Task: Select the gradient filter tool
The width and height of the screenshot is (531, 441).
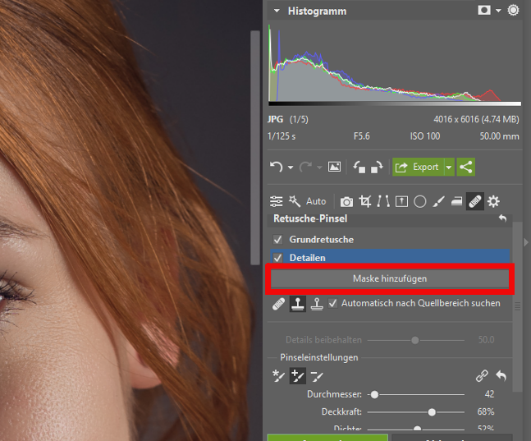Action: pyautogui.click(x=456, y=201)
